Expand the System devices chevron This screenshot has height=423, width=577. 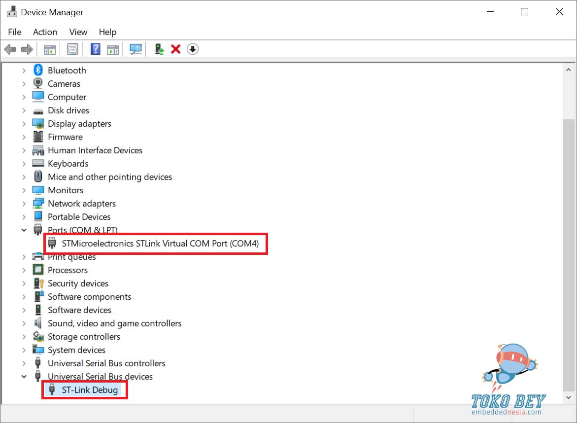pos(24,350)
